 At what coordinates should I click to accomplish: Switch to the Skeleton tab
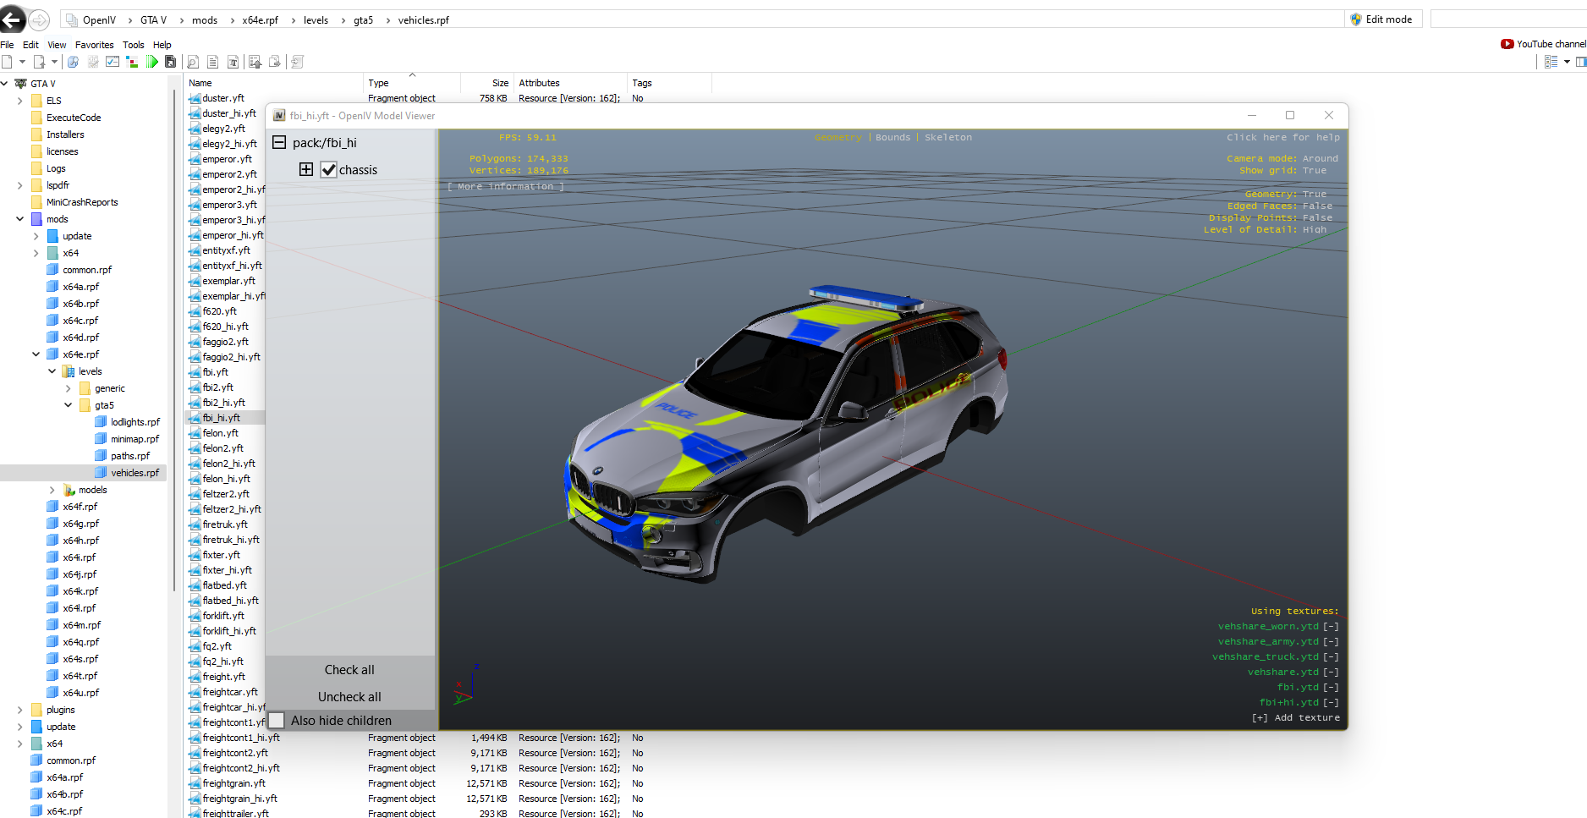[x=947, y=137]
